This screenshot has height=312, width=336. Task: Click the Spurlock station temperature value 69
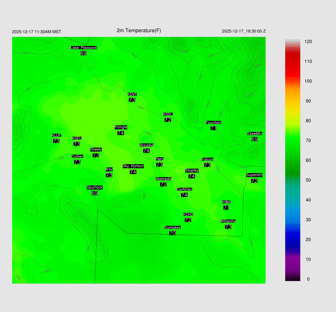(94, 193)
